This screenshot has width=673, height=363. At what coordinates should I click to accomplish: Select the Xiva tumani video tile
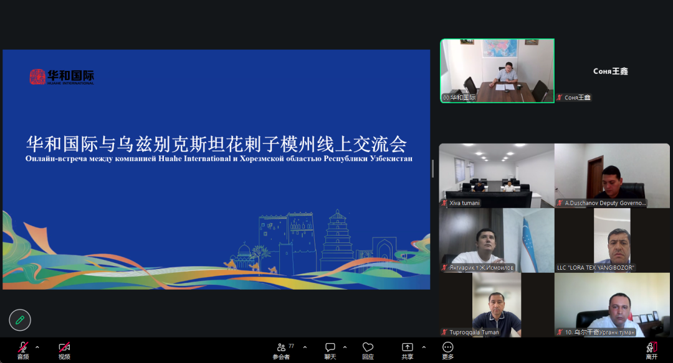click(497, 175)
